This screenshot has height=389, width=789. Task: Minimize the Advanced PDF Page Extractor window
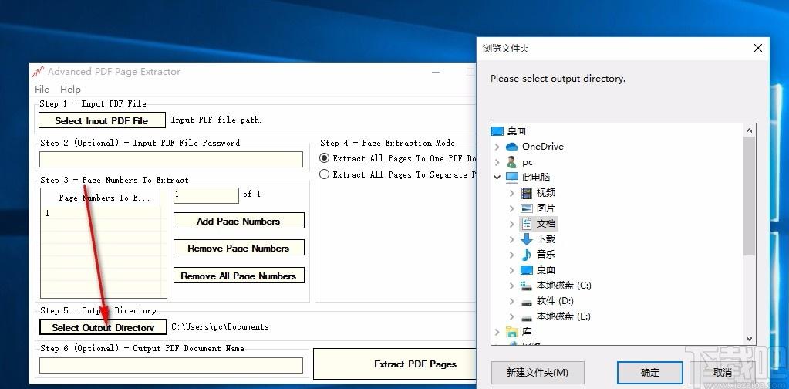click(436, 72)
